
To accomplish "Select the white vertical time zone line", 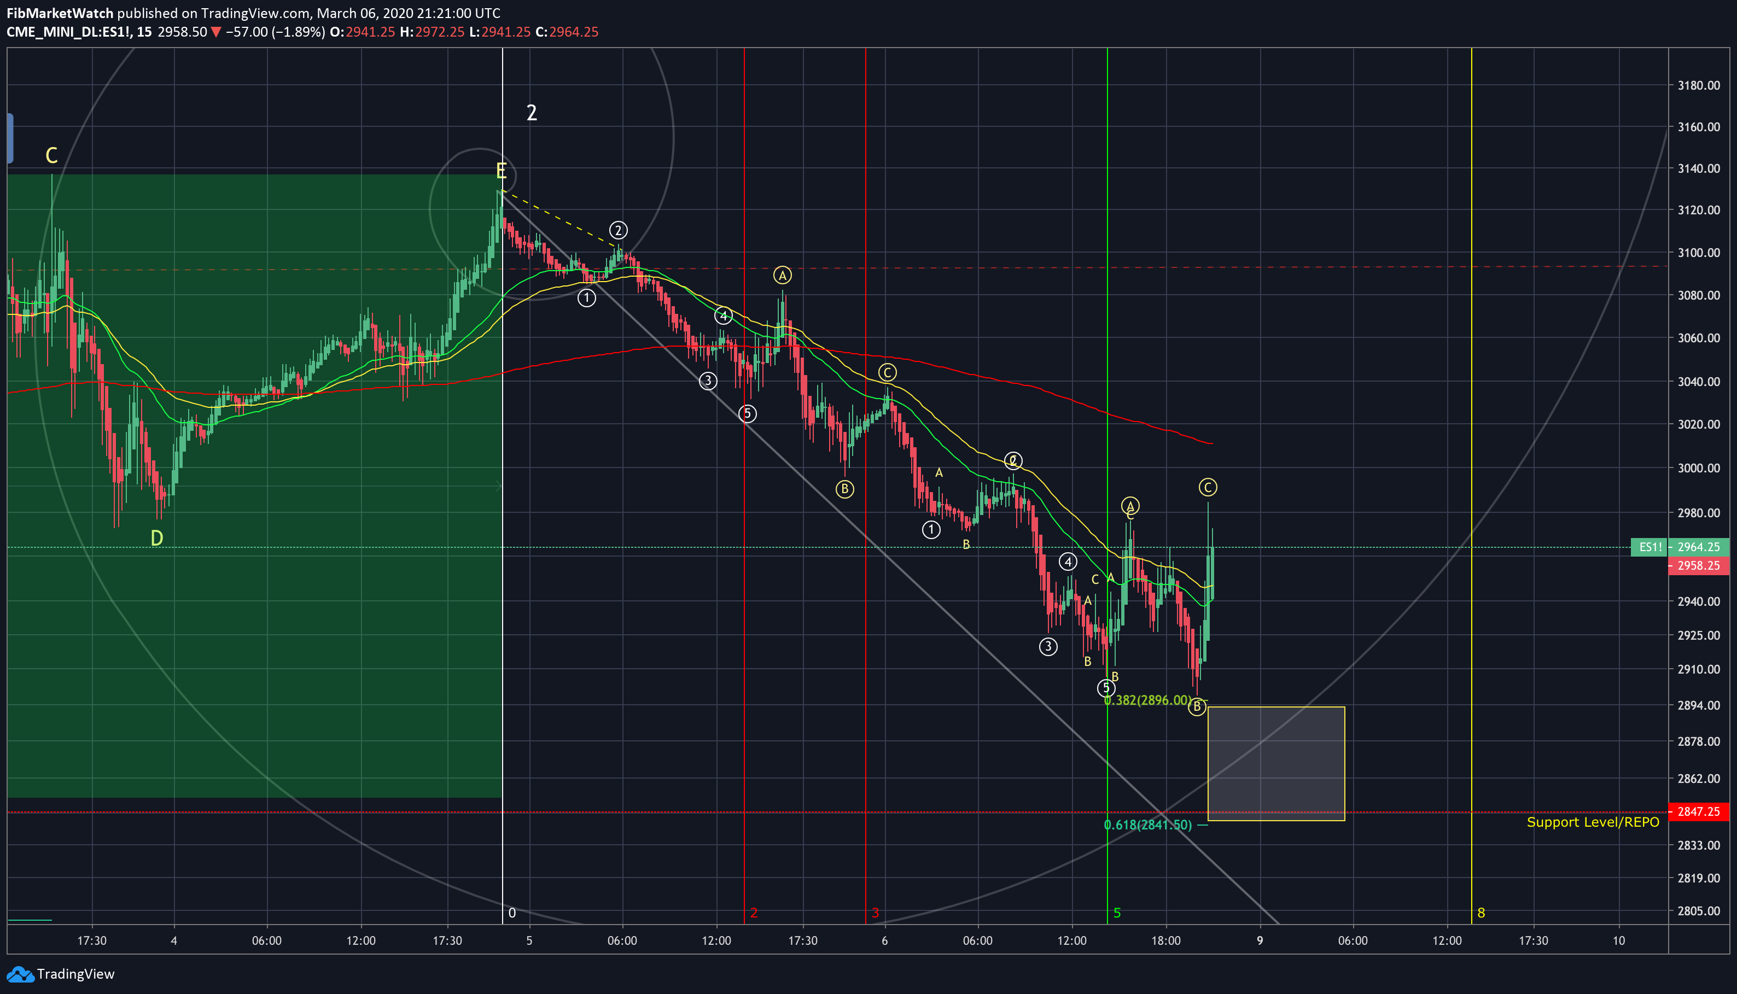I will [x=503, y=486].
